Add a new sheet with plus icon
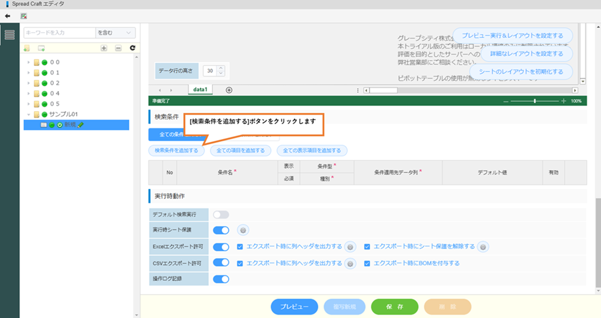The image size is (601, 318). pos(229,90)
